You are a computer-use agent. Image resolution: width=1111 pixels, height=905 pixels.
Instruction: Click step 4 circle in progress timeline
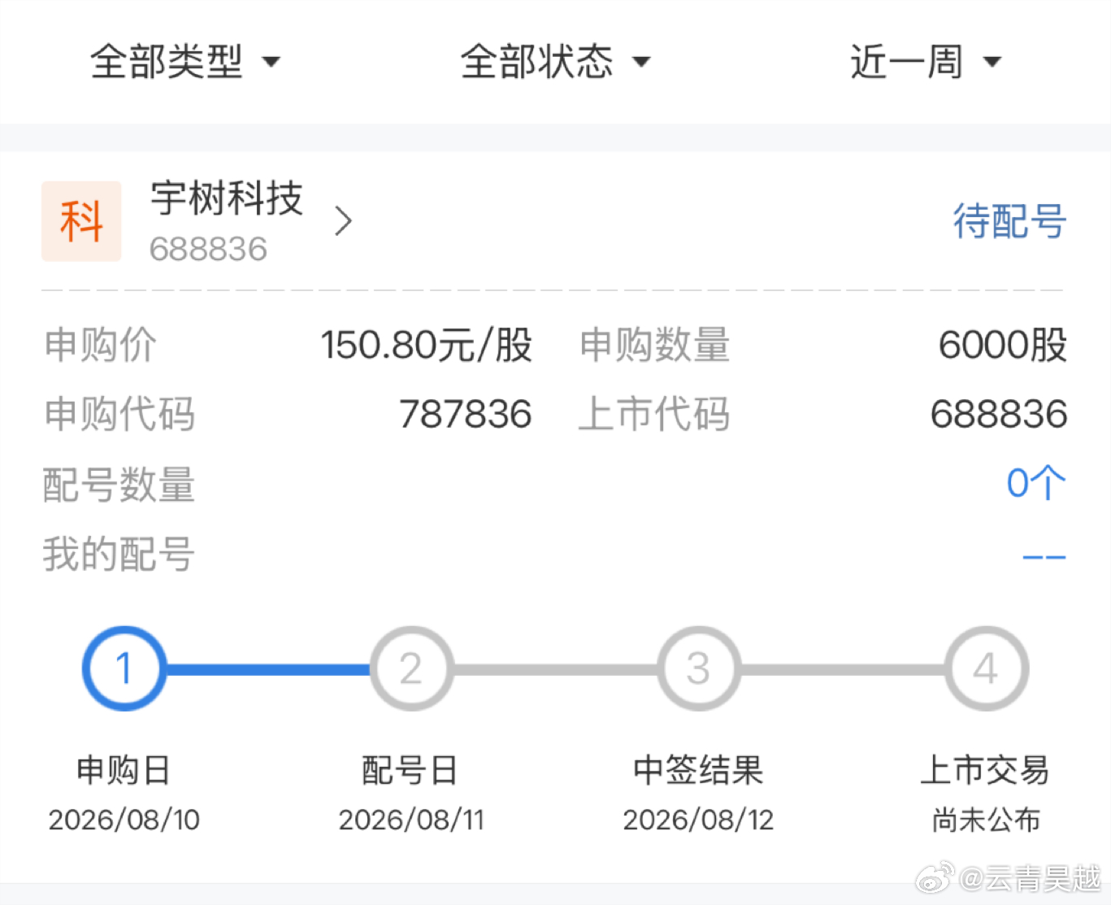[986, 668]
